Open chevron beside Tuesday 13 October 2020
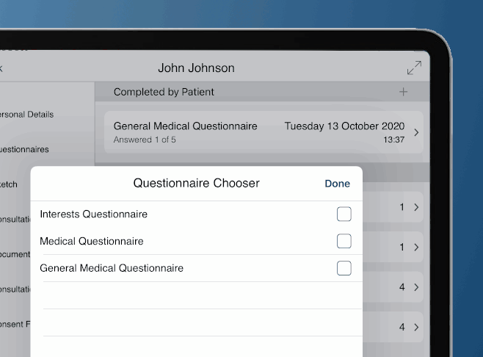 click(416, 132)
